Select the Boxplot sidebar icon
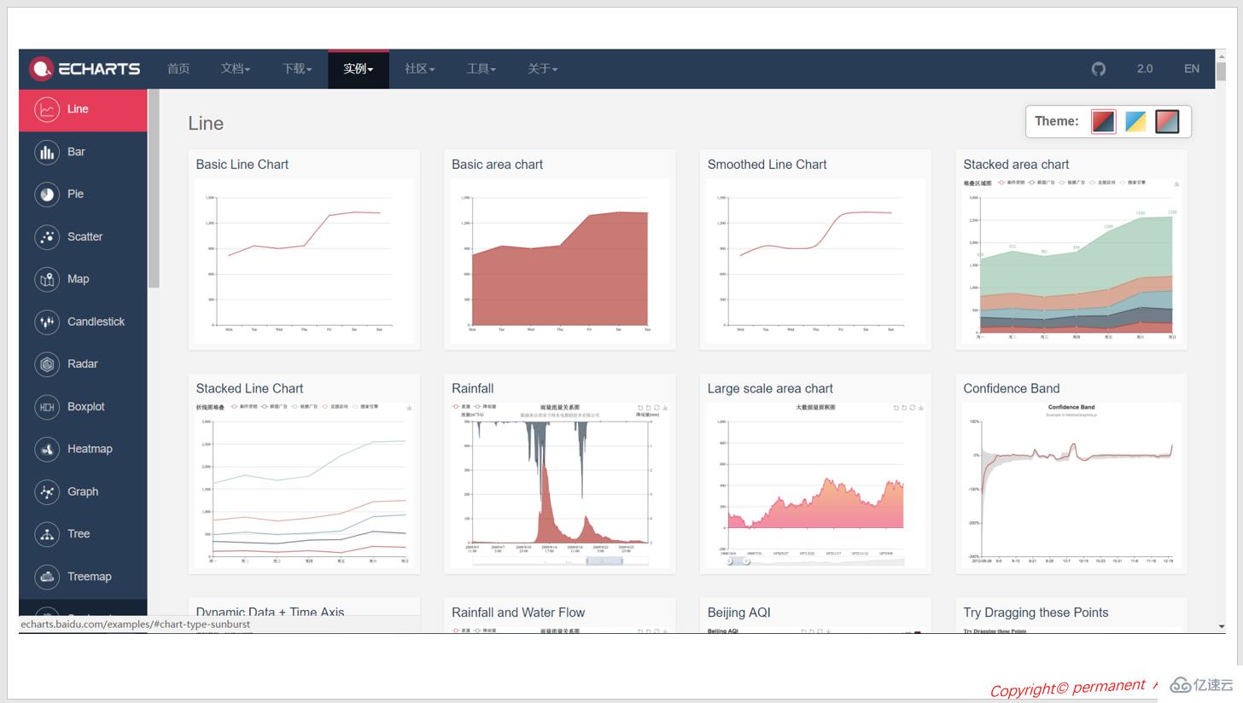The image size is (1243, 703). click(47, 407)
